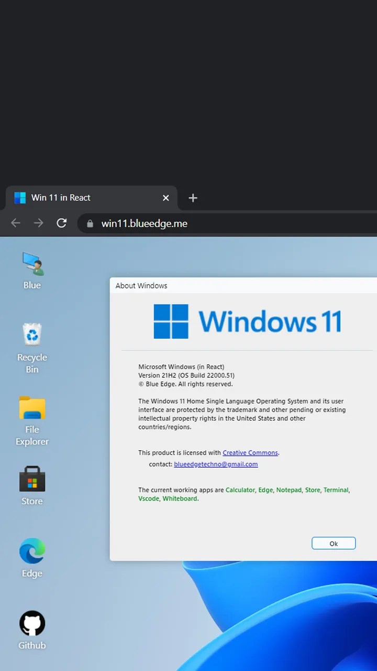Viewport: 377px width, 671px height.
Task: Click the browser back arrow
Action: coord(16,223)
